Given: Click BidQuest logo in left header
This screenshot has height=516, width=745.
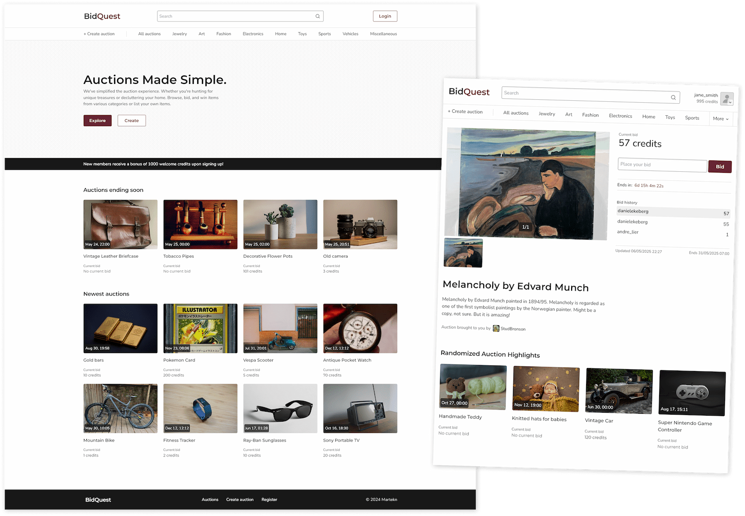Looking at the screenshot, I should 102,16.
